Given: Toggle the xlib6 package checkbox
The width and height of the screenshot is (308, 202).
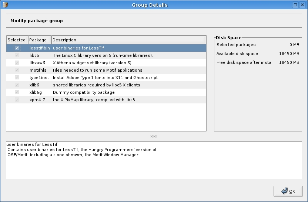Looking at the screenshot, I should point(17,85).
